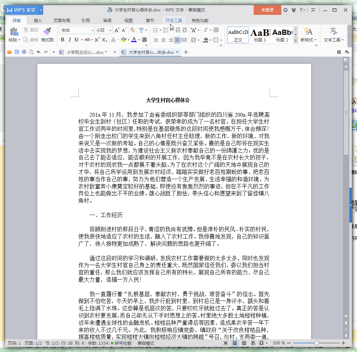Apply the 正文 style

238,35
